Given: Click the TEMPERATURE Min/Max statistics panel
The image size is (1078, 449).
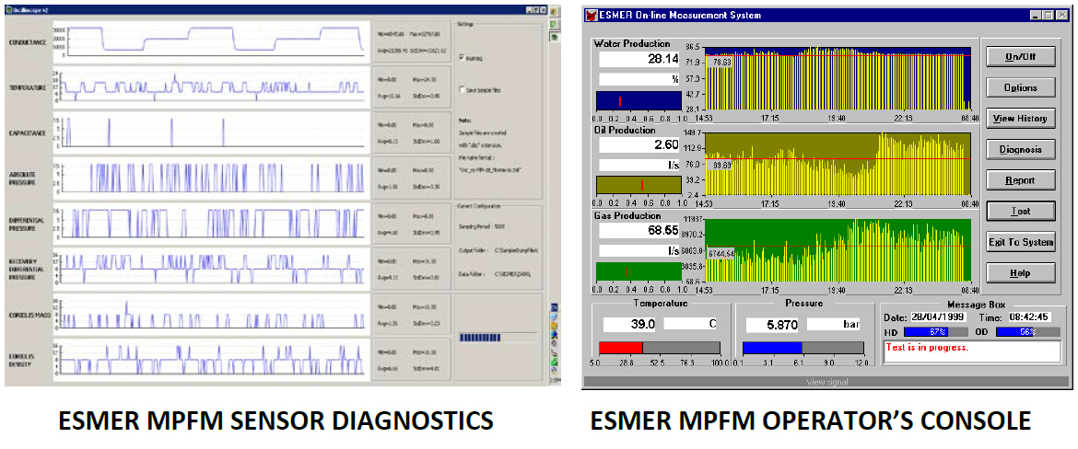Looking at the screenshot, I should [x=412, y=86].
